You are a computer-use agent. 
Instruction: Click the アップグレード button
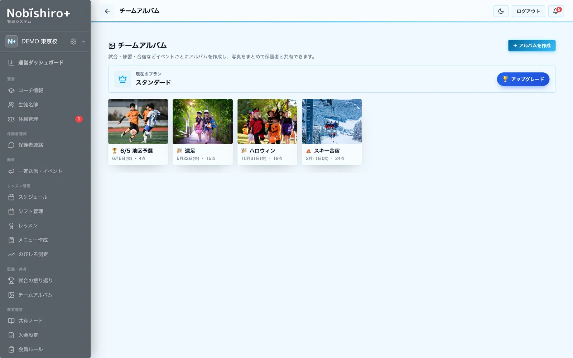tap(523, 79)
